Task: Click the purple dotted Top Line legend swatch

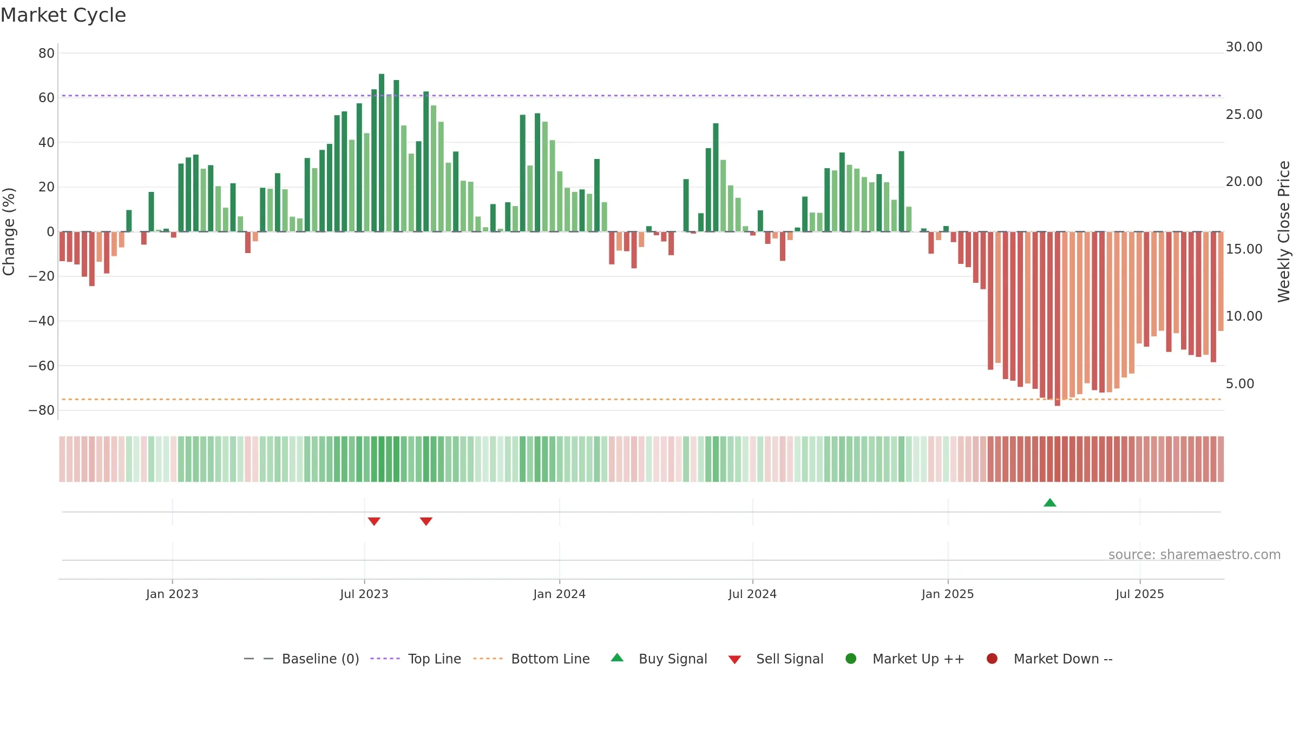Action: (385, 659)
